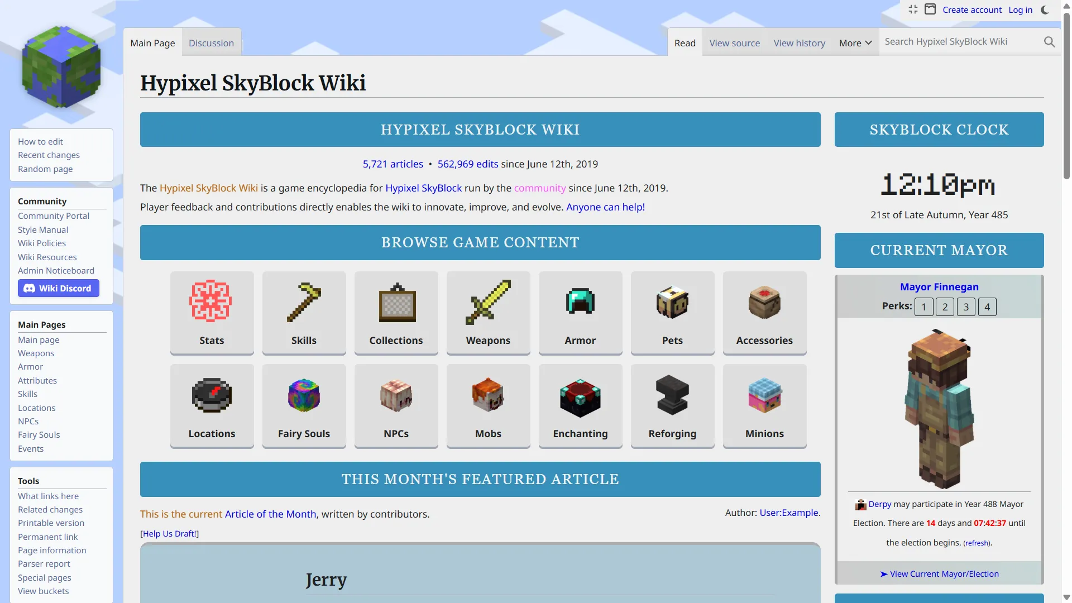This screenshot has width=1072, height=603.
Task: Open the 5,721 articles link
Action: 393,164
